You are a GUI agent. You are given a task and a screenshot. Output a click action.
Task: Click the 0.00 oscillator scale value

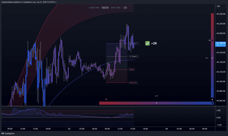pyautogui.click(x=219, y=117)
